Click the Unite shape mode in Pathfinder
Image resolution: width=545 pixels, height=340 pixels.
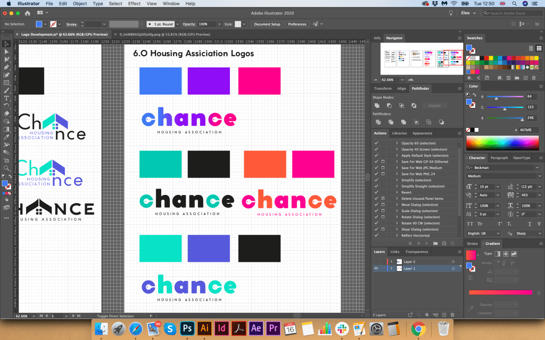(x=377, y=105)
